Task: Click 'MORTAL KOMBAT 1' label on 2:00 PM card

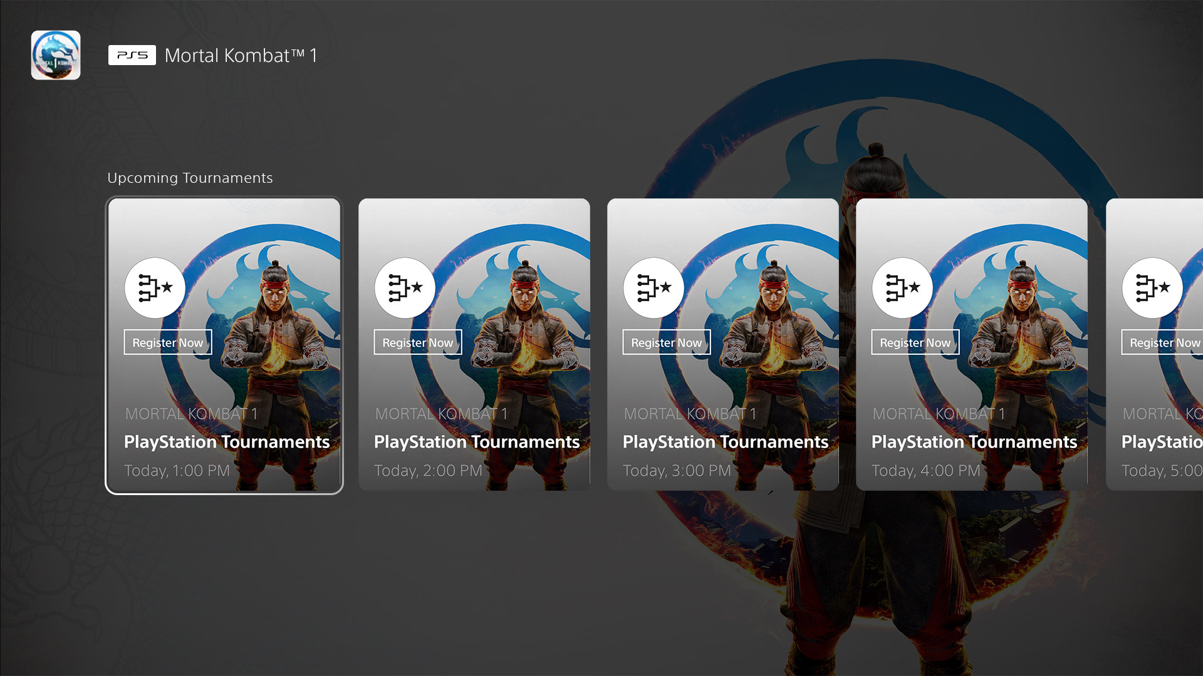Action: (x=442, y=414)
